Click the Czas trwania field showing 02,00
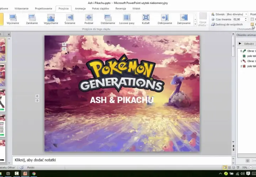The image size is (256, 177). click(x=238, y=19)
